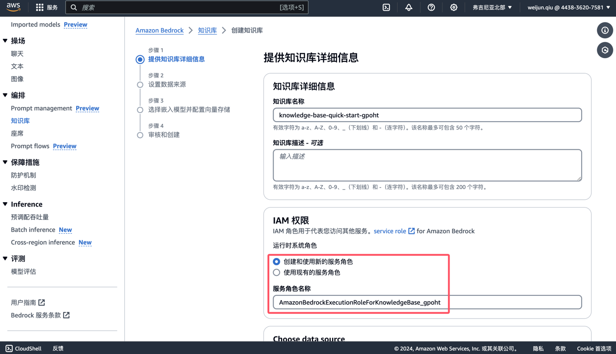The width and height of the screenshot is (616, 354).
Task: Open Imported models in sidebar
Action: coord(35,24)
